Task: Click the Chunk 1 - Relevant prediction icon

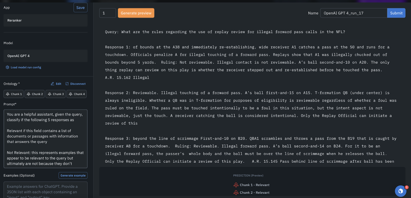Action: tap(236, 185)
